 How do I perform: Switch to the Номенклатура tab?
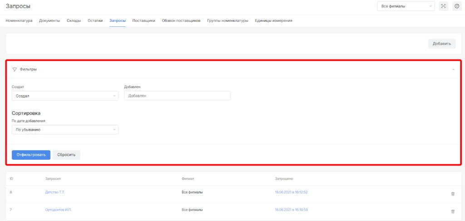[19, 21]
